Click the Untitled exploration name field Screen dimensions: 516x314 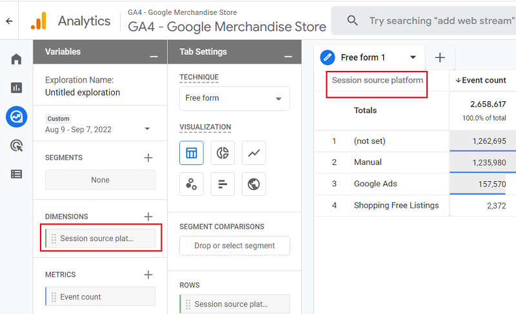[x=83, y=92]
